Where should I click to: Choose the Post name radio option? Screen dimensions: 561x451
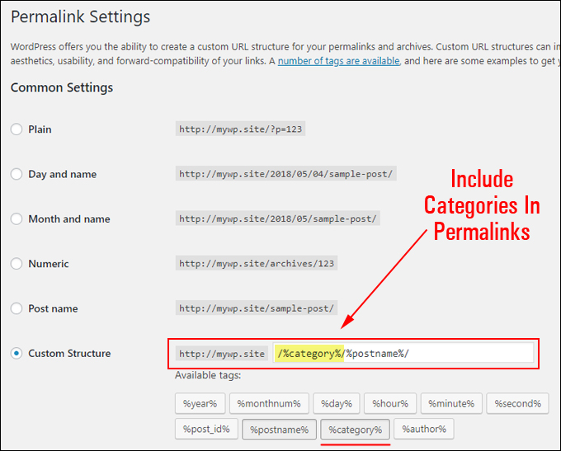16,308
